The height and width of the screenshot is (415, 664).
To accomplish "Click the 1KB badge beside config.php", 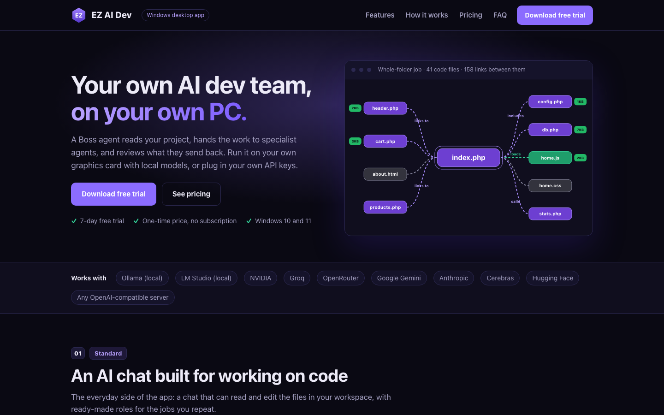I will pos(580,101).
